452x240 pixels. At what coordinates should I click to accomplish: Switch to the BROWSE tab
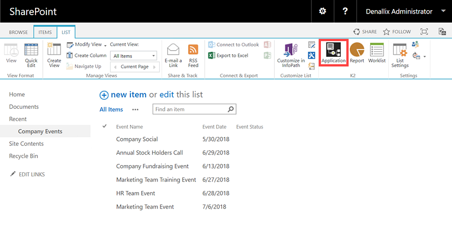click(x=19, y=32)
